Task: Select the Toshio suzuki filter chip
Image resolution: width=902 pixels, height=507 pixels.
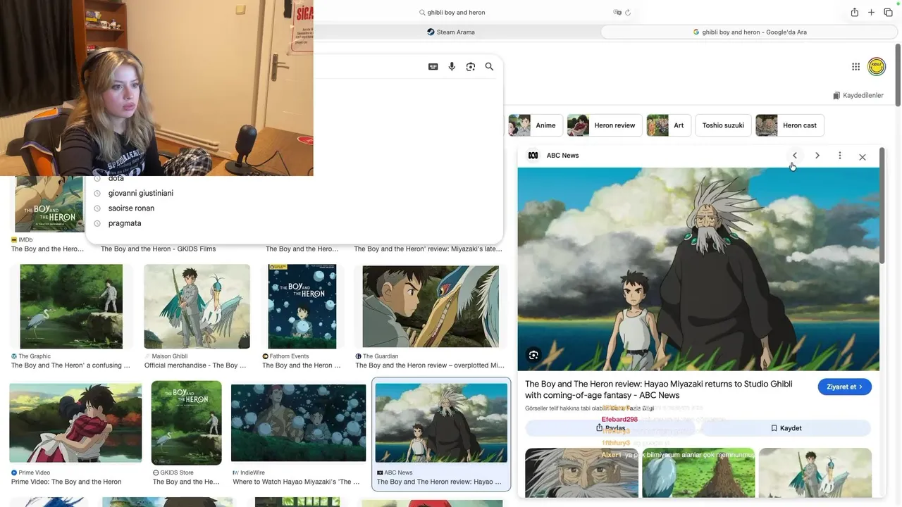Action: click(723, 125)
